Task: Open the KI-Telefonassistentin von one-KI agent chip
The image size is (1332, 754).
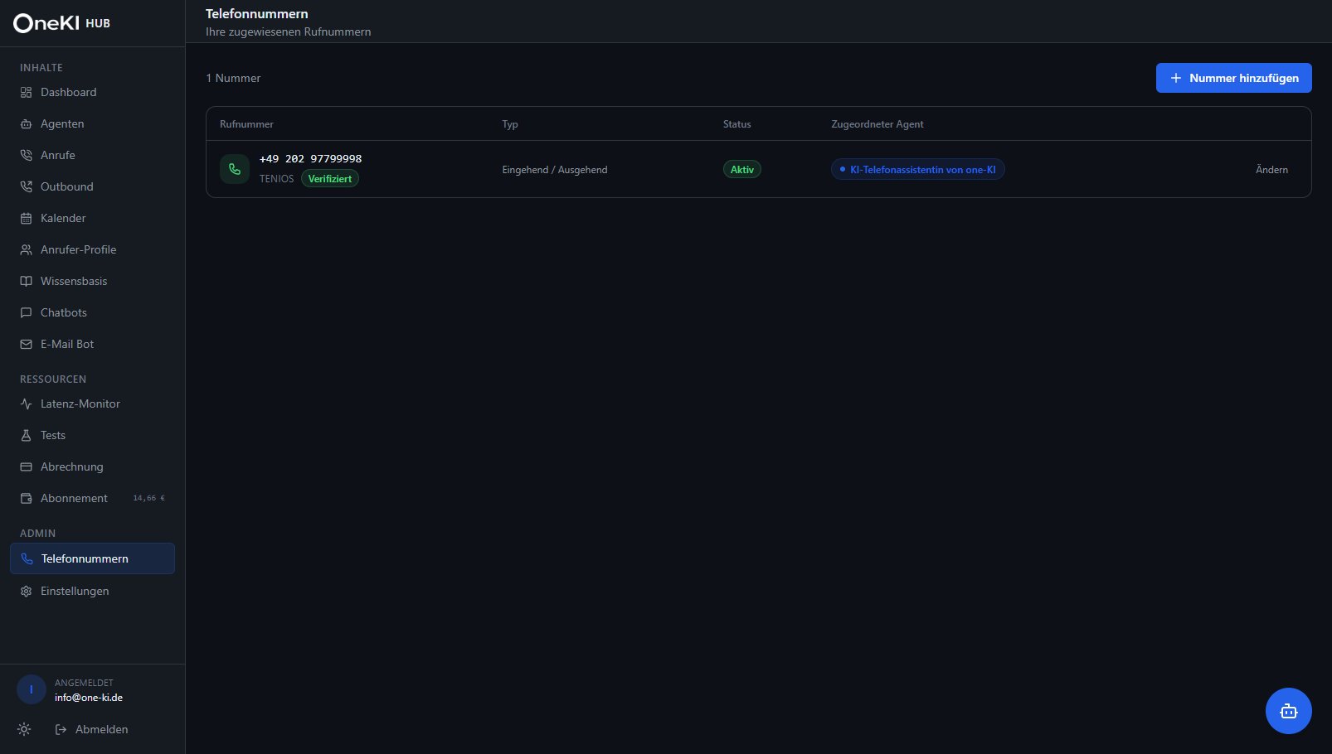Action: pyautogui.click(x=918, y=170)
